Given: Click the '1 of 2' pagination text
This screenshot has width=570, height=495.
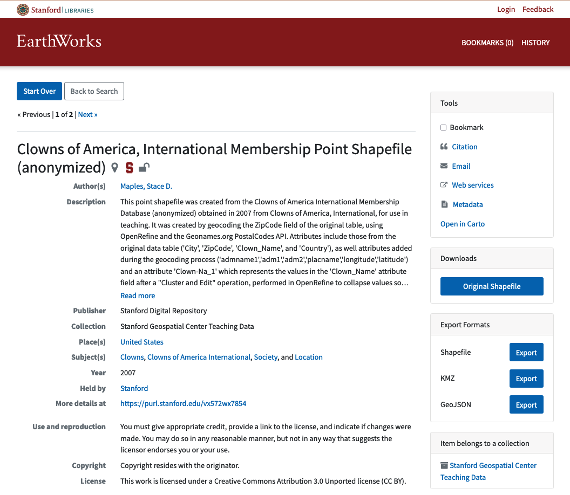Looking at the screenshot, I should [x=64, y=114].
